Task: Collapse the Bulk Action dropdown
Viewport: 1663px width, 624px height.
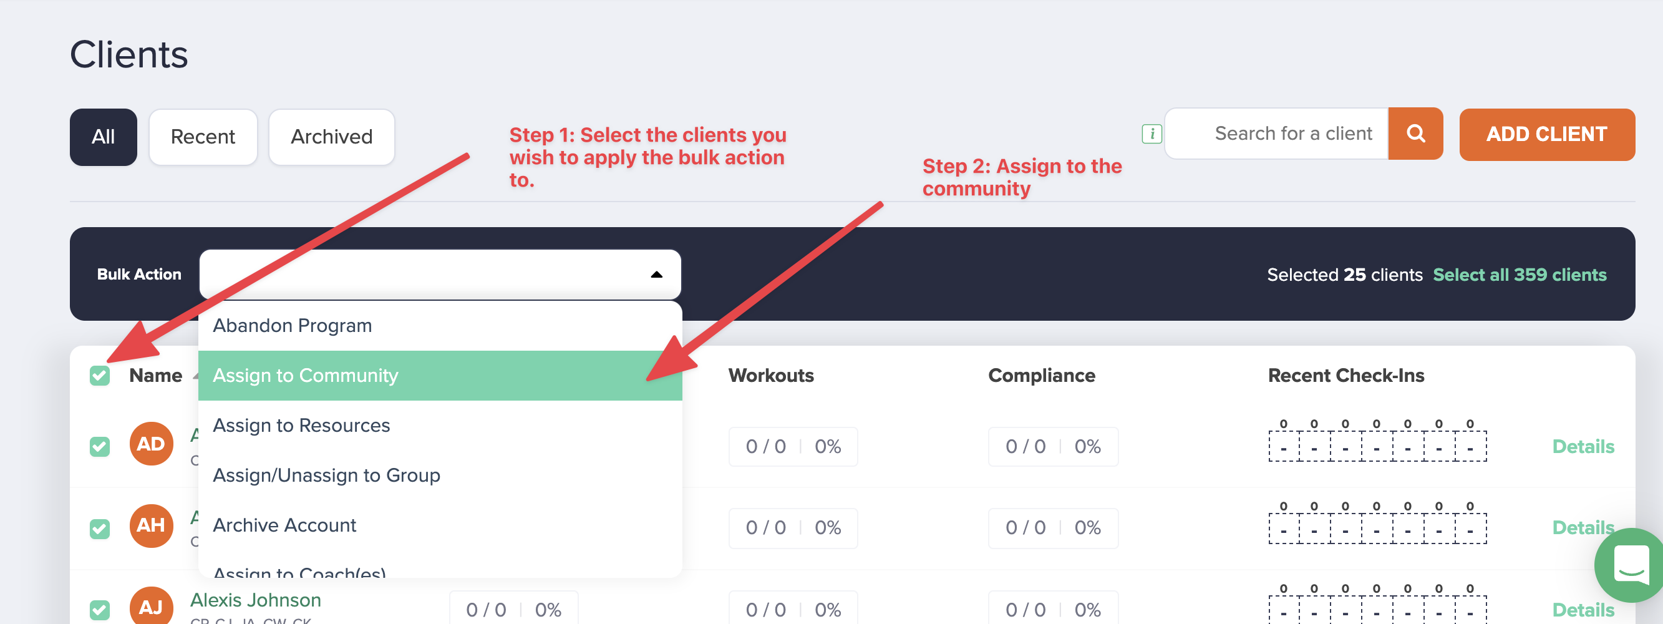Action: pos(657,274)
